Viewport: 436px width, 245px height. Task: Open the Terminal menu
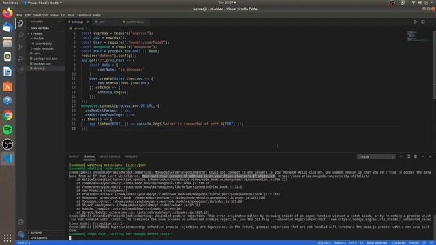[84, 15]
